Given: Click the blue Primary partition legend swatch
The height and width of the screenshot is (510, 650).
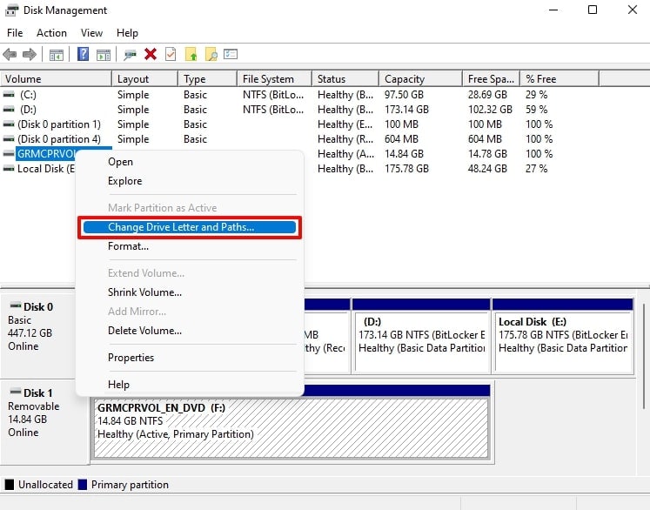Looking at the screenshot, I should (x=83, y=484).
